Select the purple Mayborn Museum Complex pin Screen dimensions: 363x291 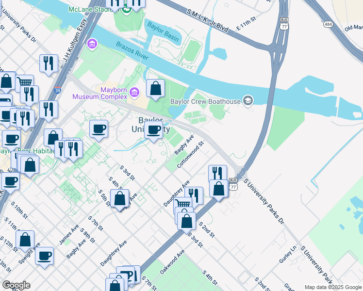tap(134, 93)
